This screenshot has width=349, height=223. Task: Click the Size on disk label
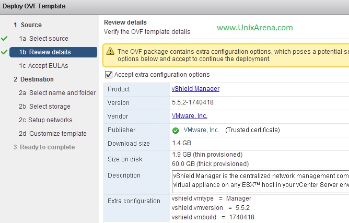pos(125,159)
